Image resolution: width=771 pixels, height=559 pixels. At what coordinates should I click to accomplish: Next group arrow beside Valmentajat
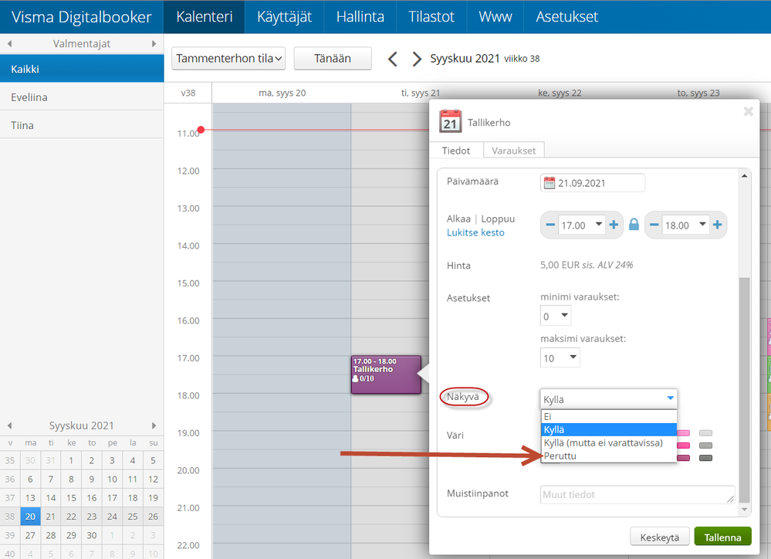coord(154,44)
